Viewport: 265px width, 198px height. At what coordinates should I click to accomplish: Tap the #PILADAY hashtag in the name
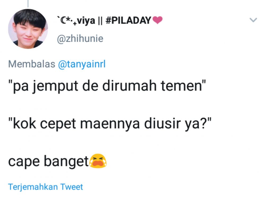128,20
